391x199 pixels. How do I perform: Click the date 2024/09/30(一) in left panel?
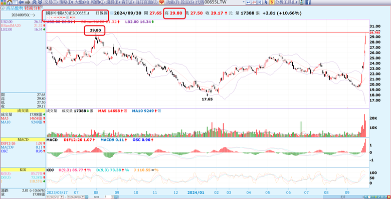tap(23, 15)
